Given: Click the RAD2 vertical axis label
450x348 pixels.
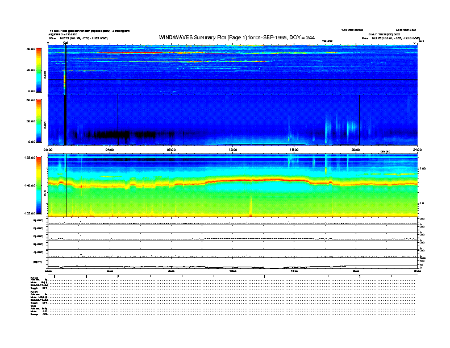Looking at the screenshot, I should point(45,74).
